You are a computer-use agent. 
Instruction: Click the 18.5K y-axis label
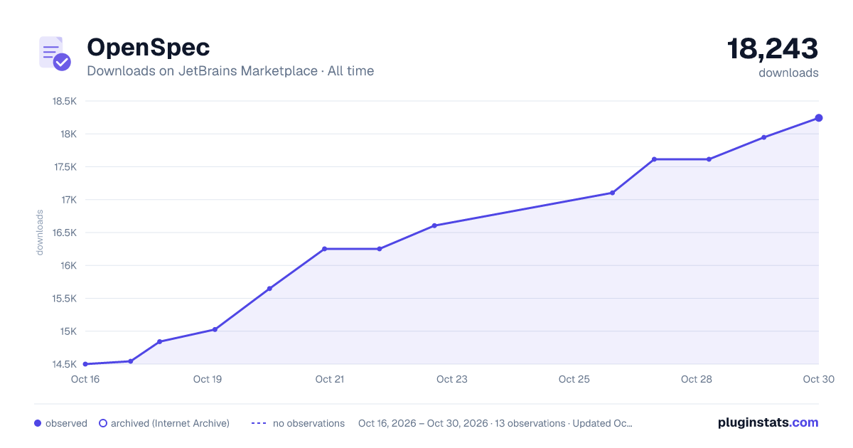click(x=64, y=101)
